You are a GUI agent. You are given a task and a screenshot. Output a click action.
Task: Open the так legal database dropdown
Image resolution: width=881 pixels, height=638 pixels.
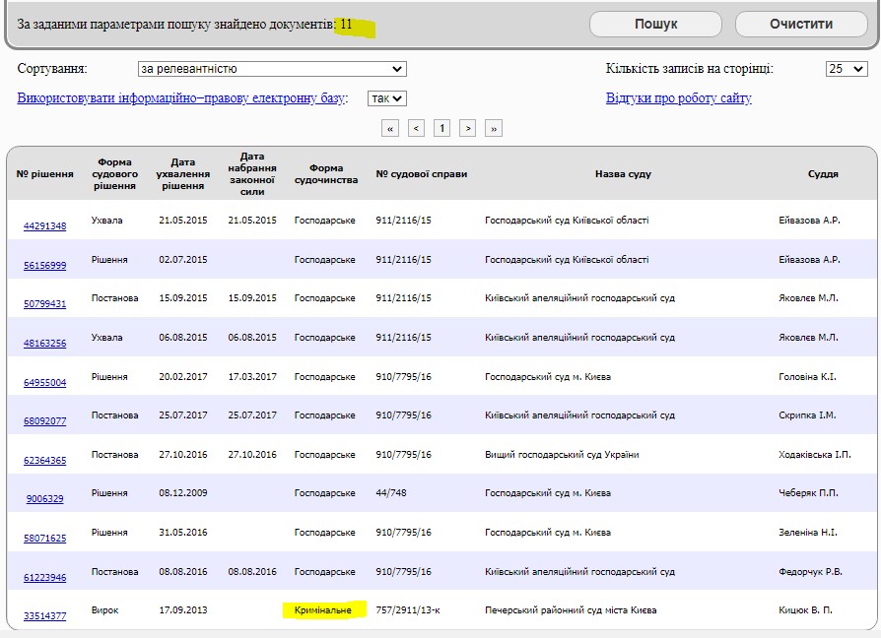[386, 98]
